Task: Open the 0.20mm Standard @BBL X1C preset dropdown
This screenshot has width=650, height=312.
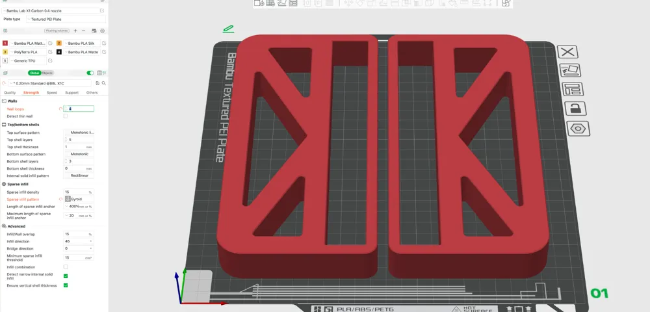Action: [50, 83]
